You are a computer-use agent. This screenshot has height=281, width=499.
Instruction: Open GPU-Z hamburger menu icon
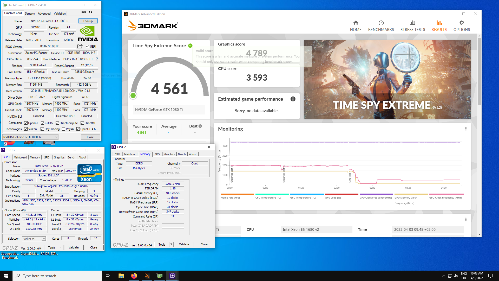(97, 12)
